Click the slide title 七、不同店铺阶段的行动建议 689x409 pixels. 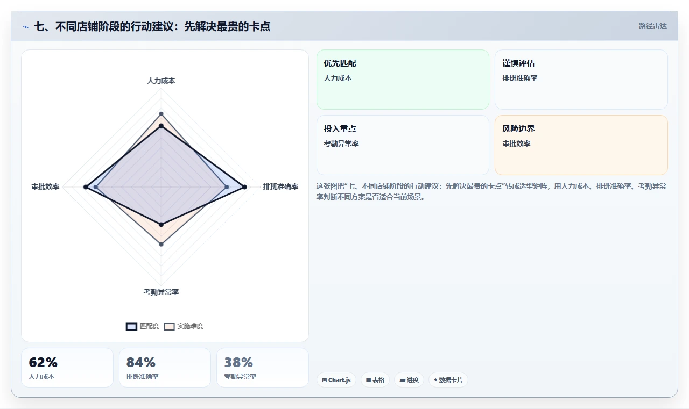(x=152, y=26)
